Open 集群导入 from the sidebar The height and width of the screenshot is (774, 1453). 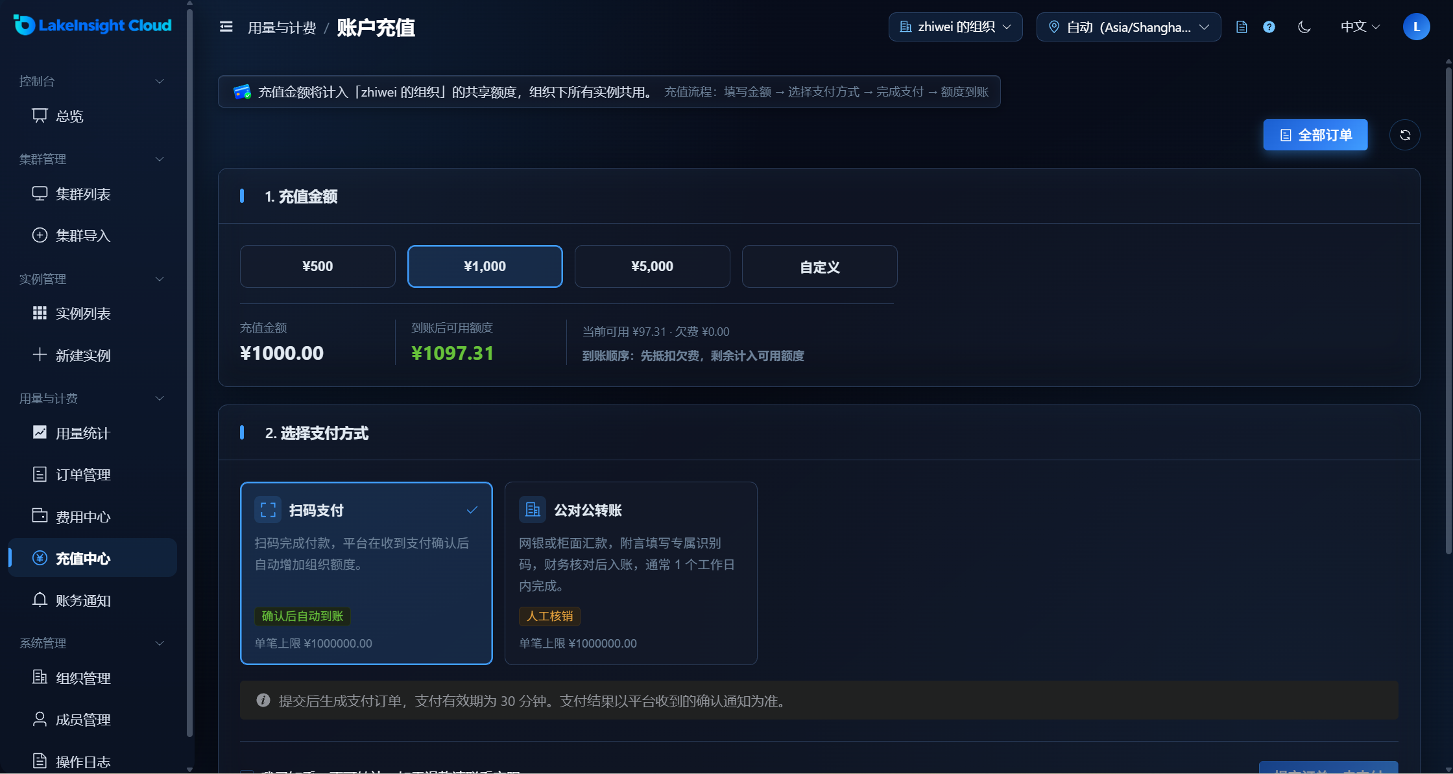click(93, 235)
